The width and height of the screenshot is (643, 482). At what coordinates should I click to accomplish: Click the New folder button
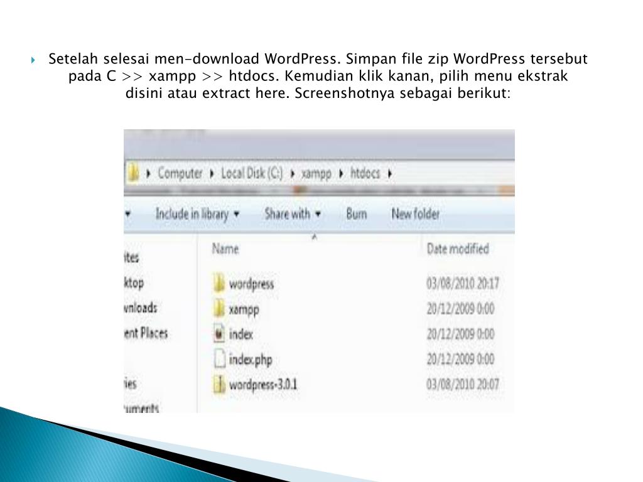(416, 213)
